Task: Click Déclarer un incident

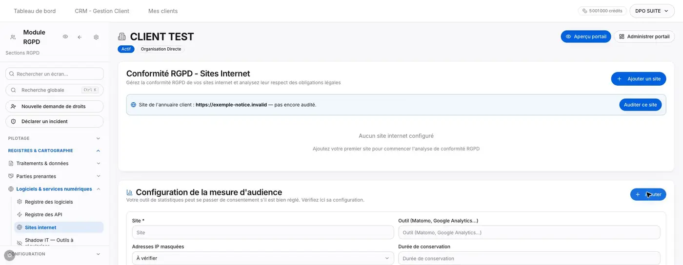Action: coord(55,121)
